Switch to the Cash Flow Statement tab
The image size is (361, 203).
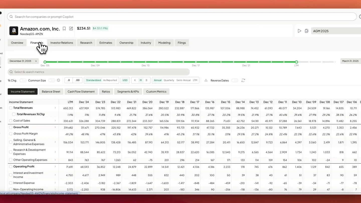coord(81,92)
